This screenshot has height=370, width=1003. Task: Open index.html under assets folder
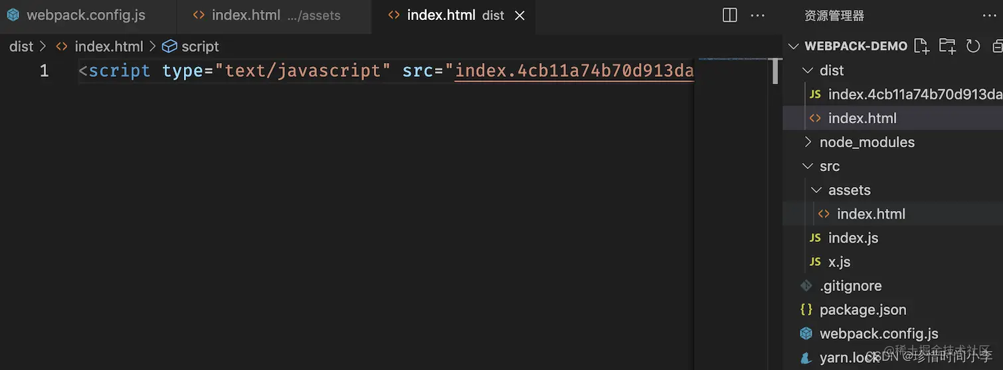[x=893, y=214]
